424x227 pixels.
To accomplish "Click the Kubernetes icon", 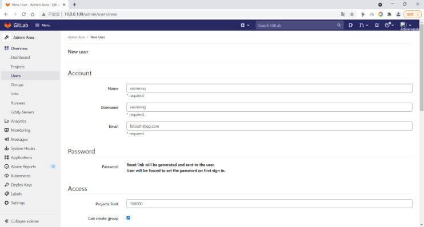I will pos(6,176).
